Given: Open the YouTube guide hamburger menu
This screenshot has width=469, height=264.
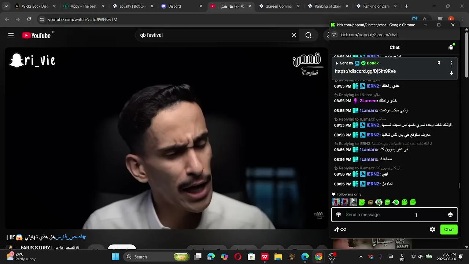Looking at the screenshot, I should (11, 35).
